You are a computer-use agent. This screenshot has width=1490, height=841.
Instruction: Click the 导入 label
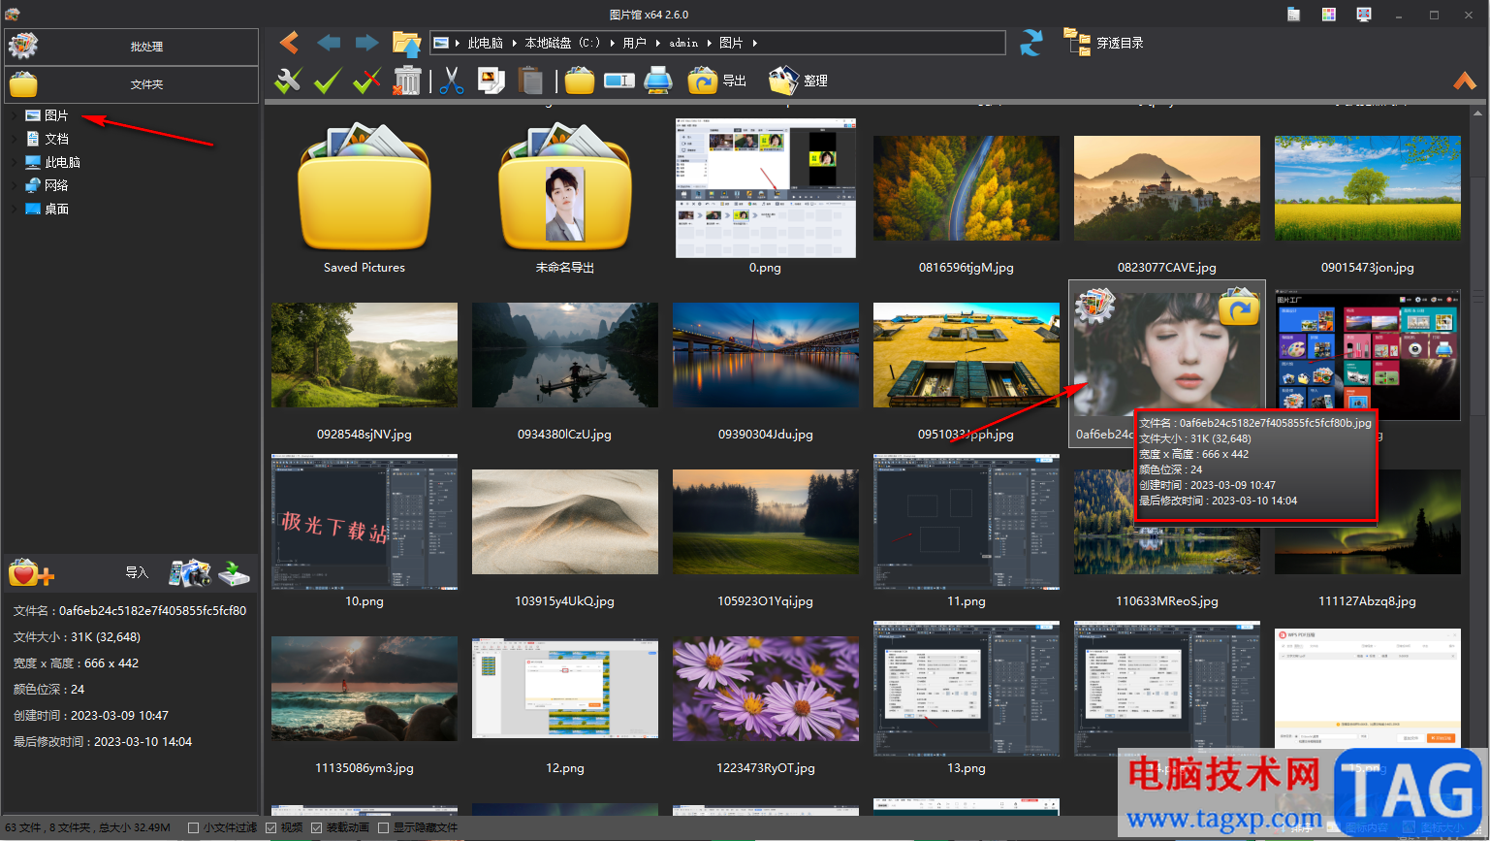click(x=137, y=572)
